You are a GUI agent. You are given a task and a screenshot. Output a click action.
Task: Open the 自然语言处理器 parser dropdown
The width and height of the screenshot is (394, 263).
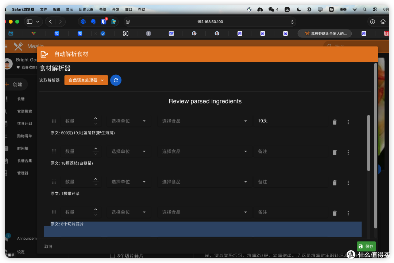pyautogui.click(x=86, y=80)
